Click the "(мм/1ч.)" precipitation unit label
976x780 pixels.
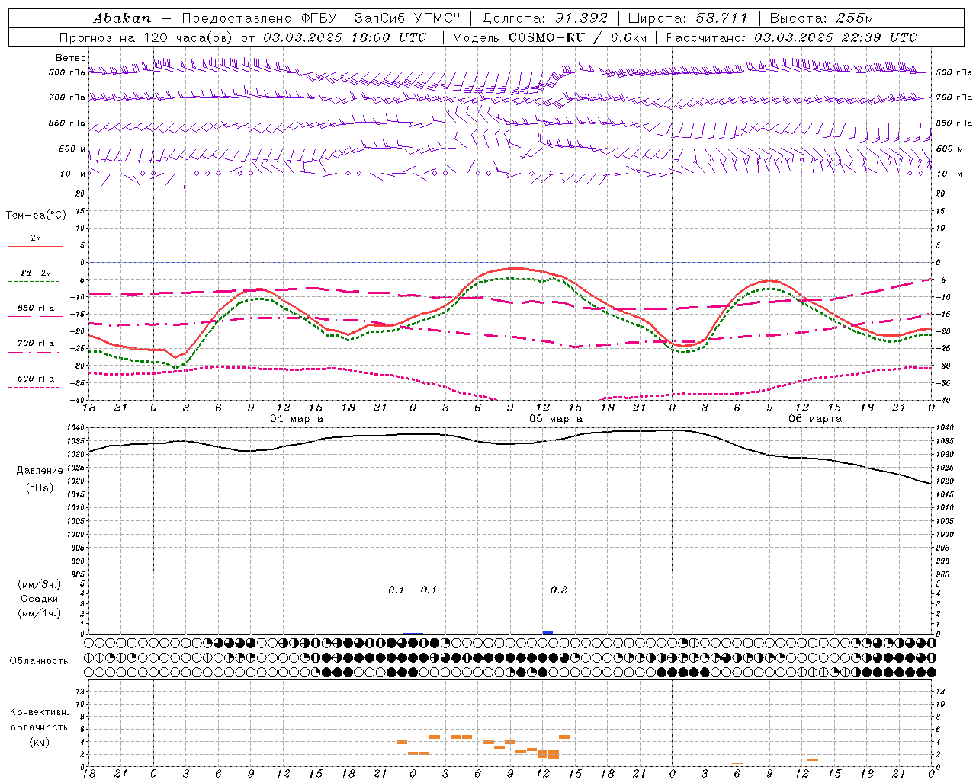point(40,614)
